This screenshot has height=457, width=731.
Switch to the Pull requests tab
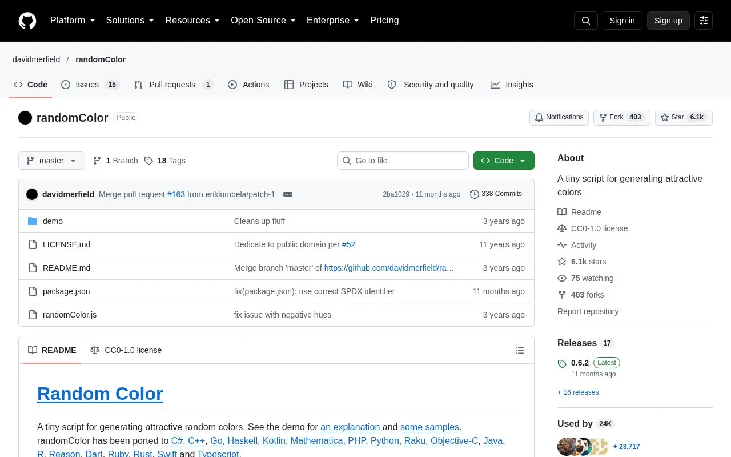point(174,85)
